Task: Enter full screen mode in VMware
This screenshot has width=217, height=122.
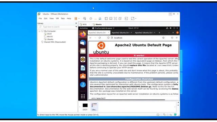Action: (115, 18)
